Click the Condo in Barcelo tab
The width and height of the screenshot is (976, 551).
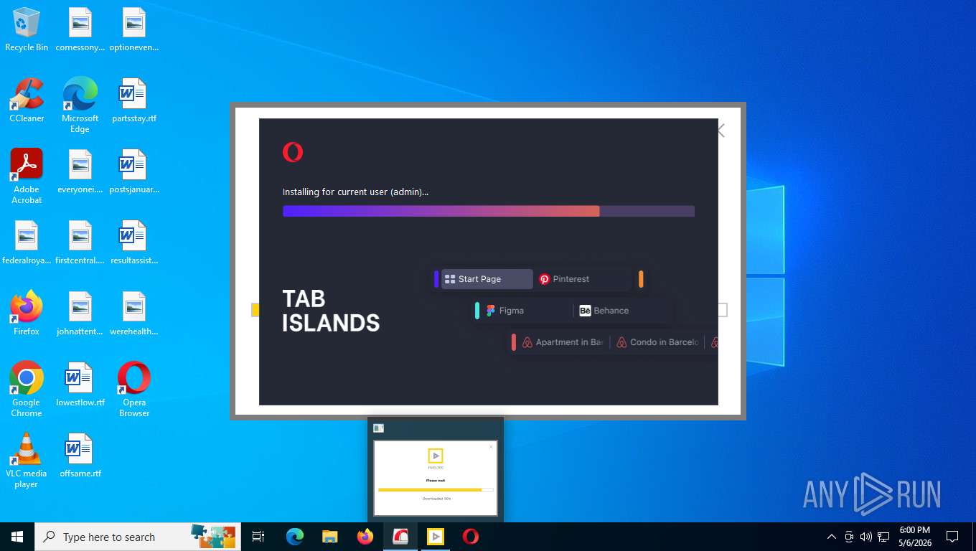(x=657, y=342)
